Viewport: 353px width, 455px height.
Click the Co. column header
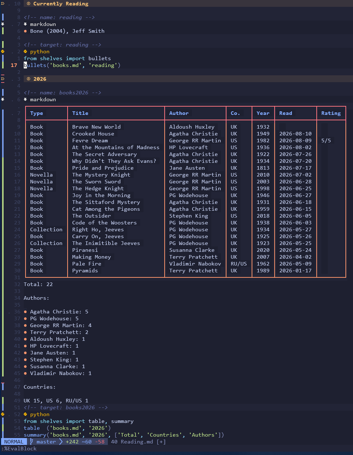point(235,113)
